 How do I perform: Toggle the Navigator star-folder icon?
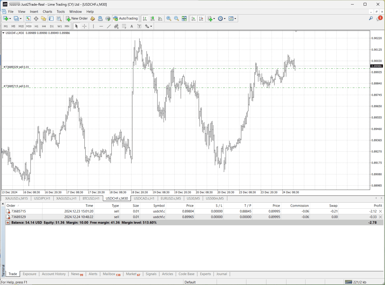click(44, 19)
